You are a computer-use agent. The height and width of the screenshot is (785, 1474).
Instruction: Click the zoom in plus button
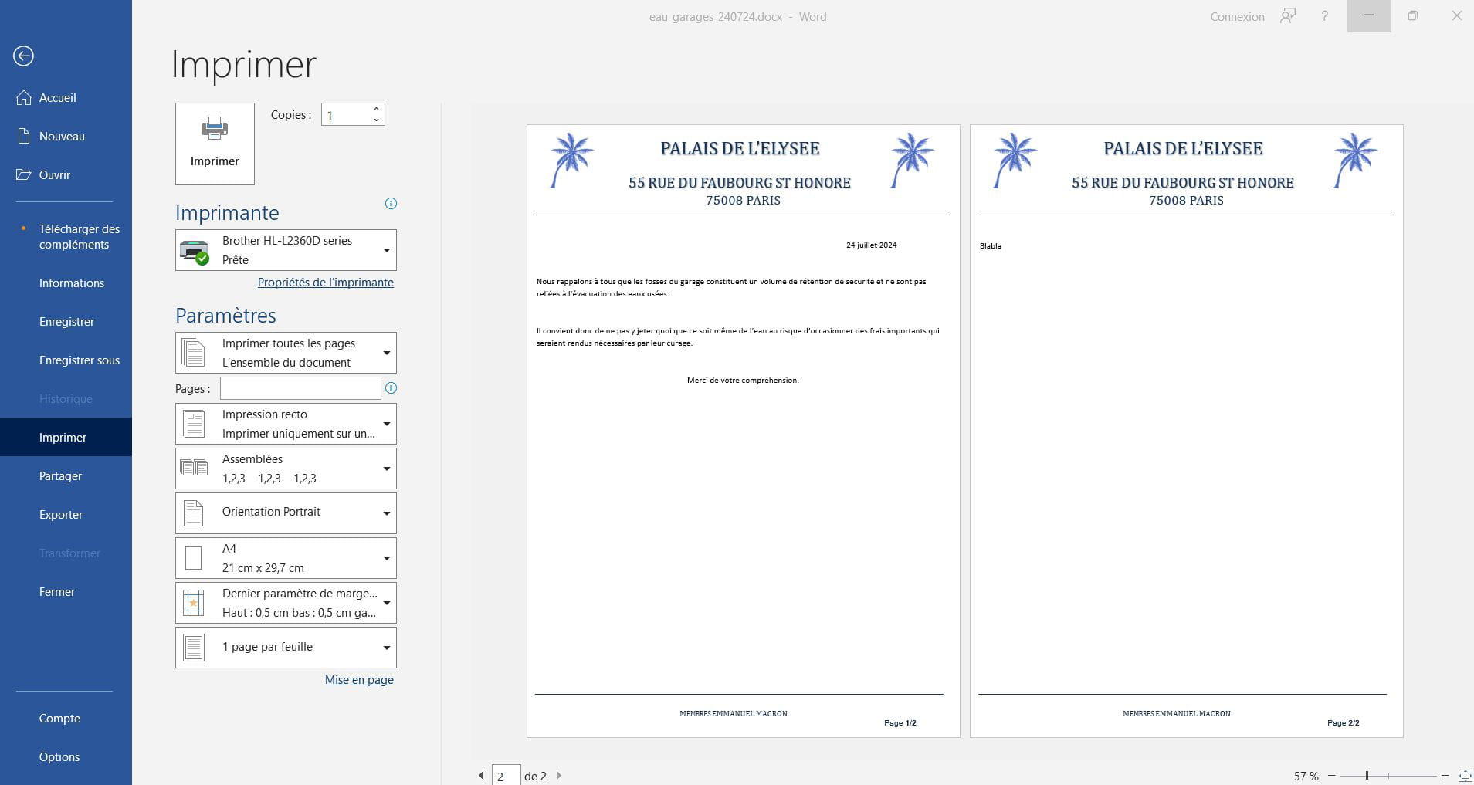[1445, 776]
